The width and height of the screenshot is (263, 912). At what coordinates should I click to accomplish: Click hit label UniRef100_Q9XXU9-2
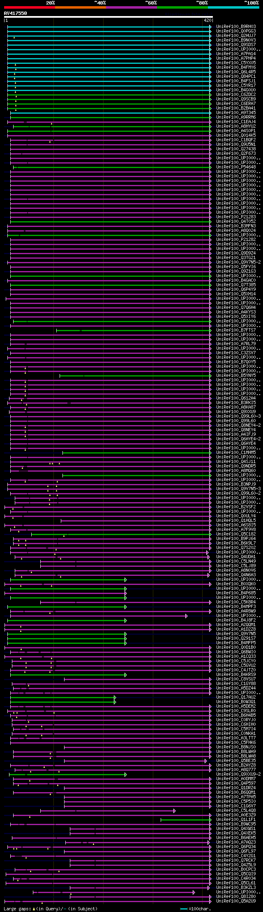238,774
